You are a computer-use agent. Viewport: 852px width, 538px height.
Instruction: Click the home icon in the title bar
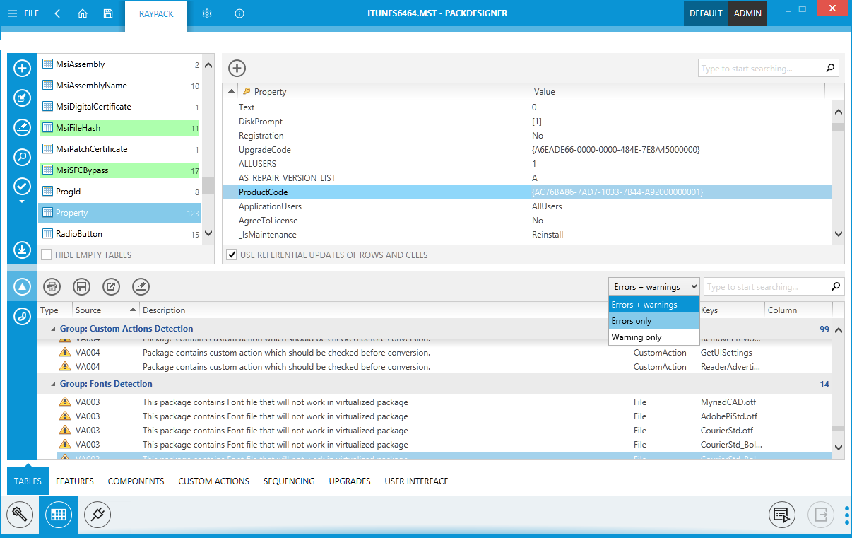83,13
